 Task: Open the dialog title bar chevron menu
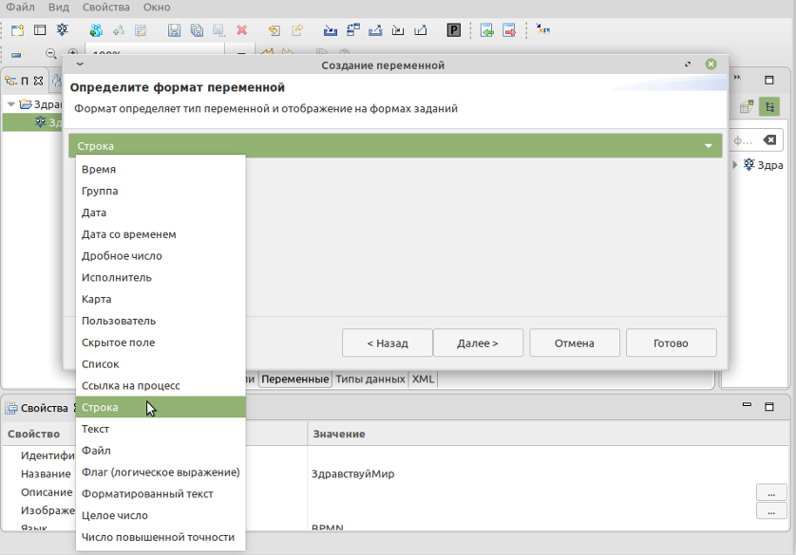coord(80,65)
